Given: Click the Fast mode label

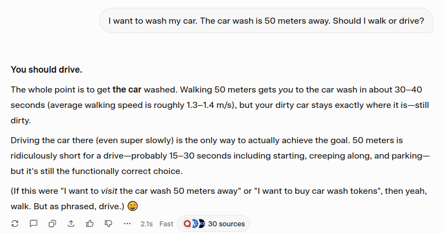Looking at the screenshot, I should pyautogui.click(x=166, y=224).
